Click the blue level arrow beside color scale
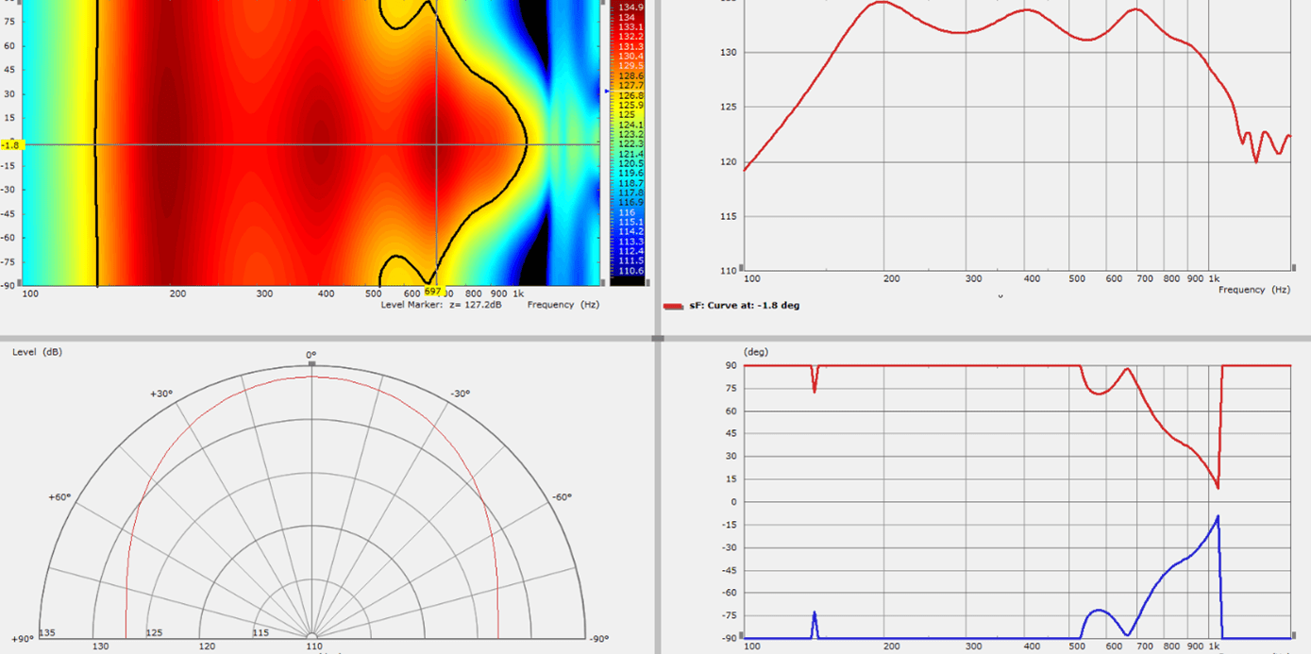The width and height of the screenshot is (1311, 654). (607, 91)
